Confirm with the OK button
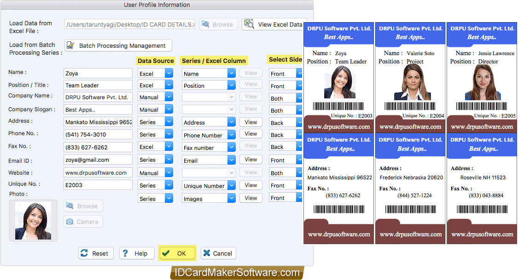518x280 pixels. pyautogui.click(x=177, y=253)
